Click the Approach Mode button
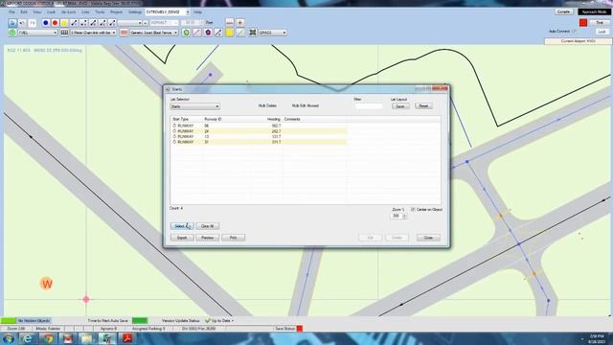 (x=594, y=12)
